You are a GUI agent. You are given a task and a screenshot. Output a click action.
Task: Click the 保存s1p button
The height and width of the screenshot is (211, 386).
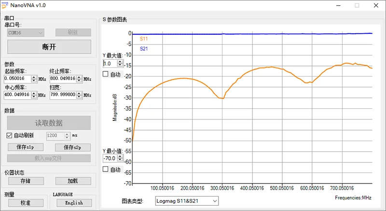[x=26, y=147]
